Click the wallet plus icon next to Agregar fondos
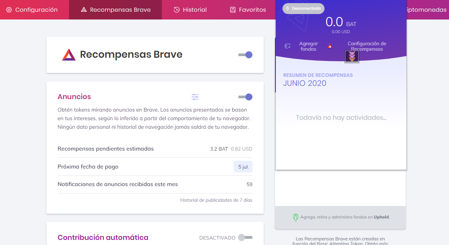The height and width of the screenshot is (245, 449). coord(288,46)
